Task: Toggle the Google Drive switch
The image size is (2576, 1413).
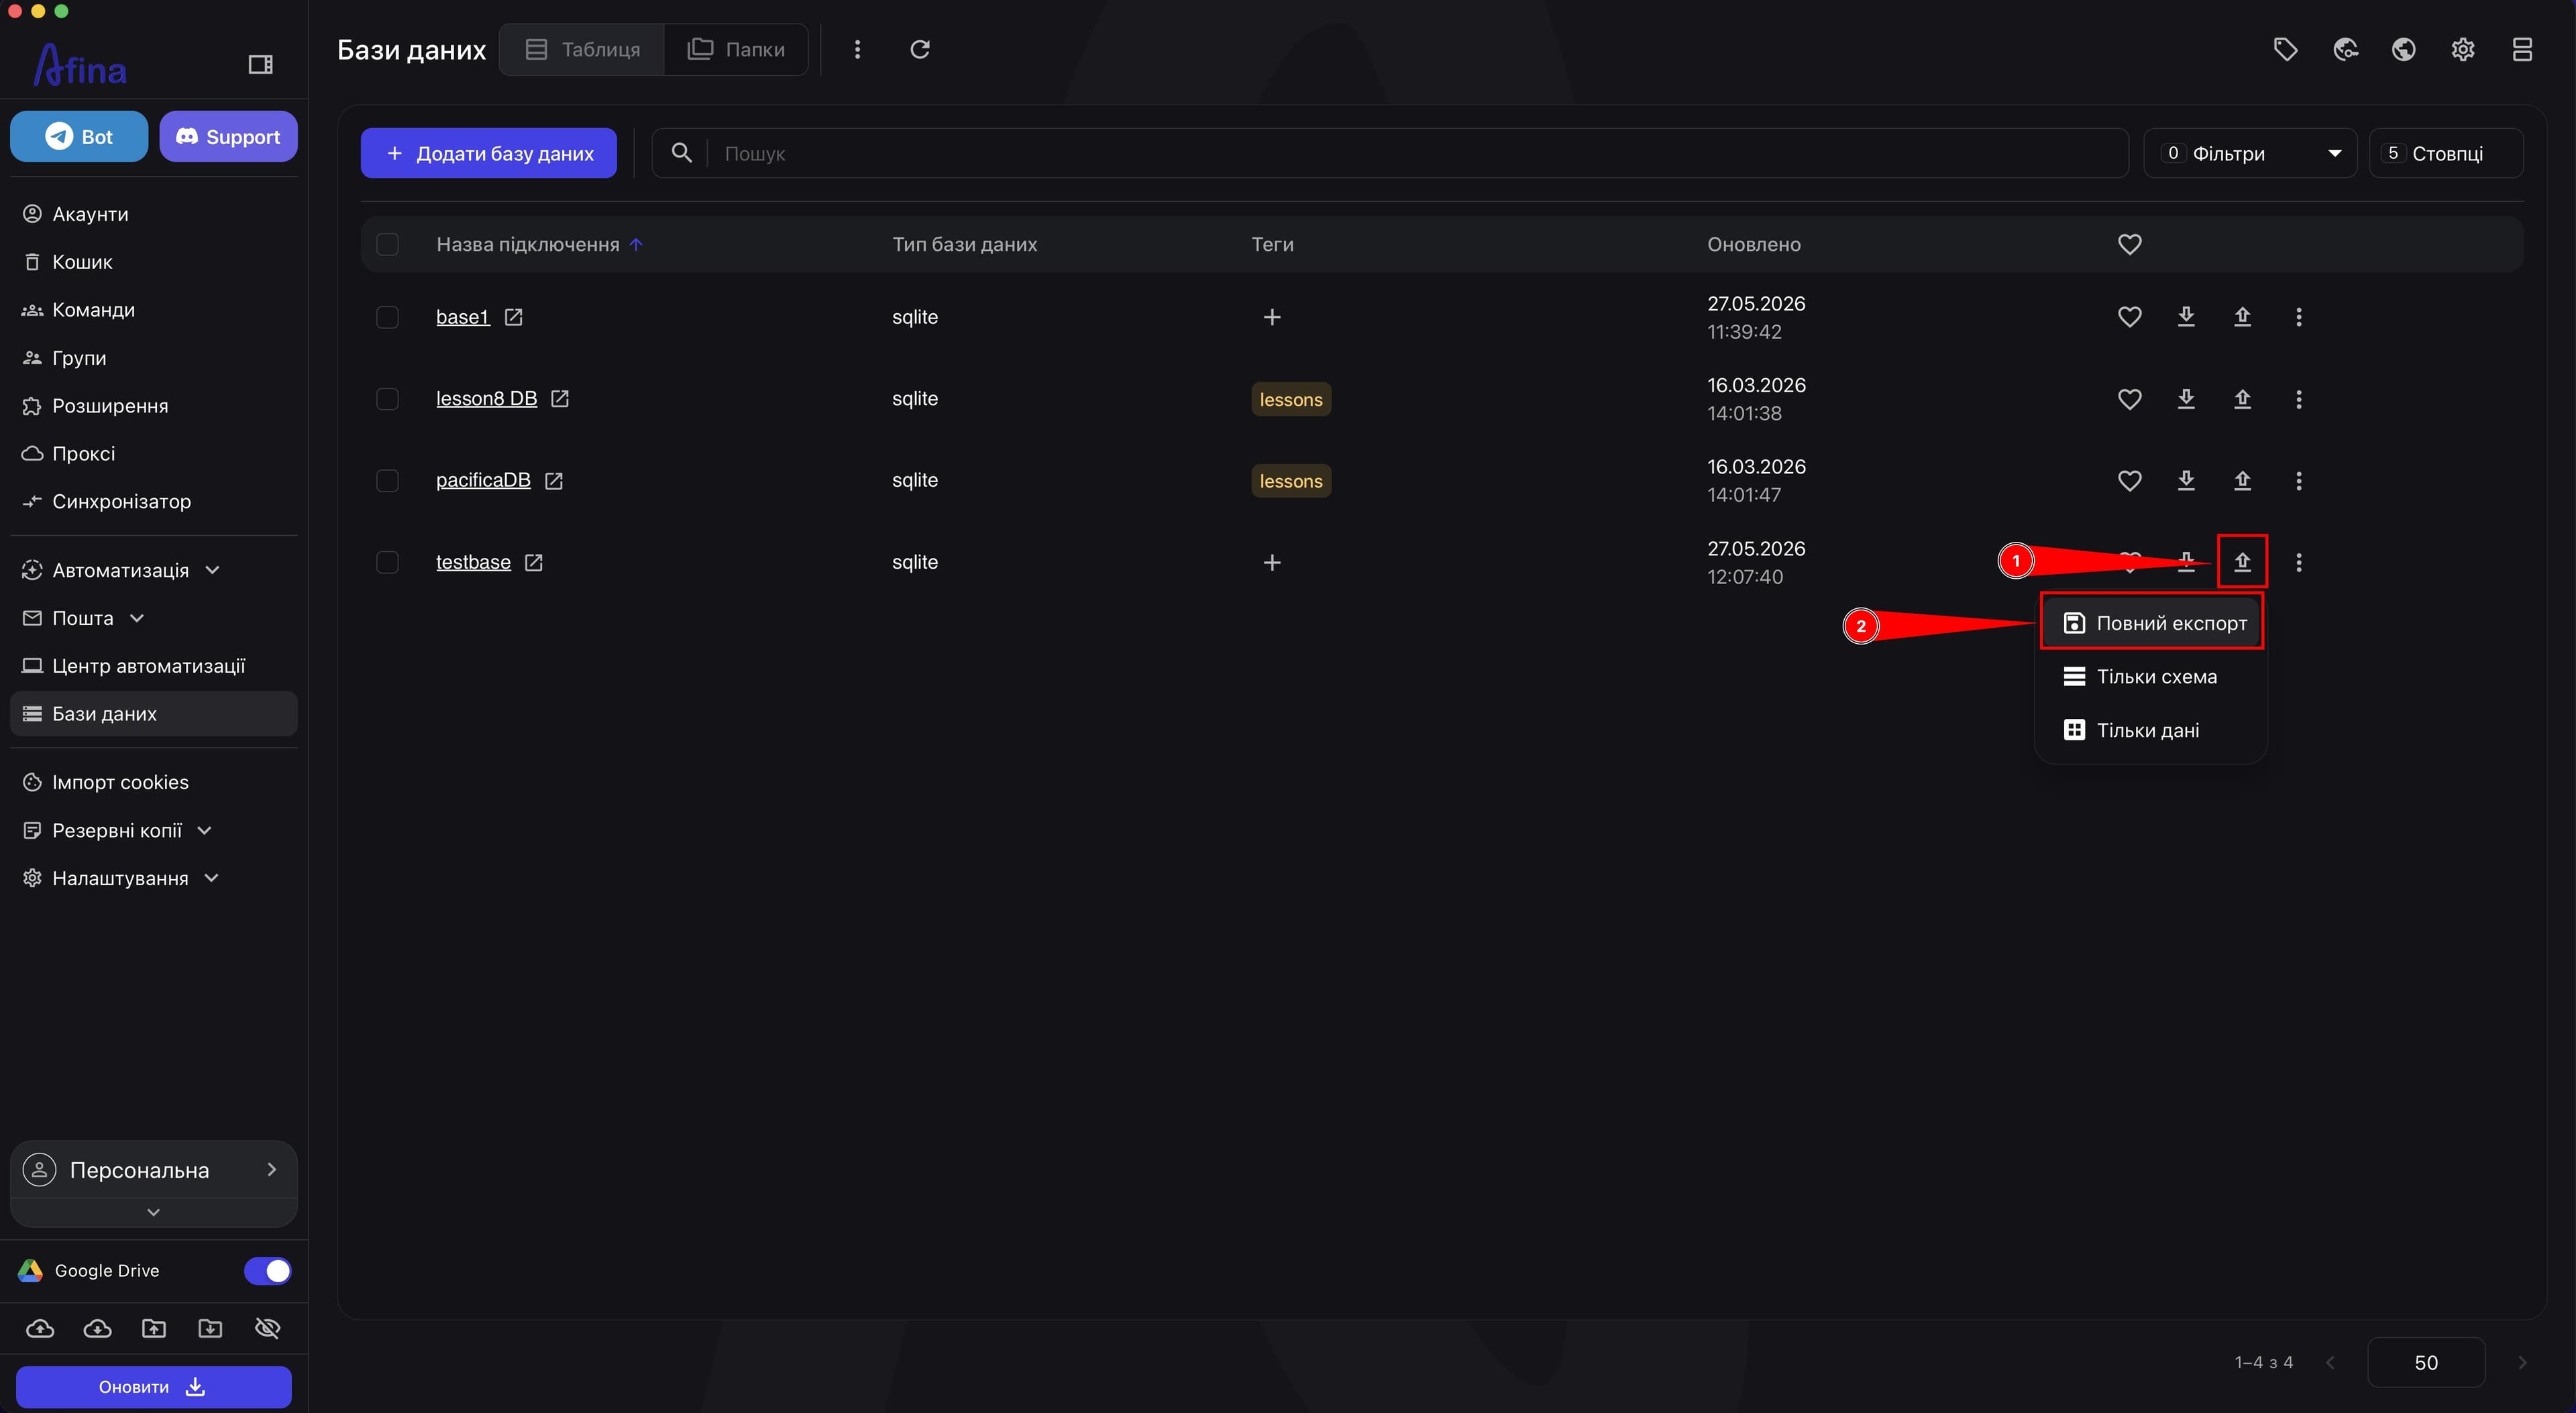Action: pyautogui.click(x=267, y=1270)
